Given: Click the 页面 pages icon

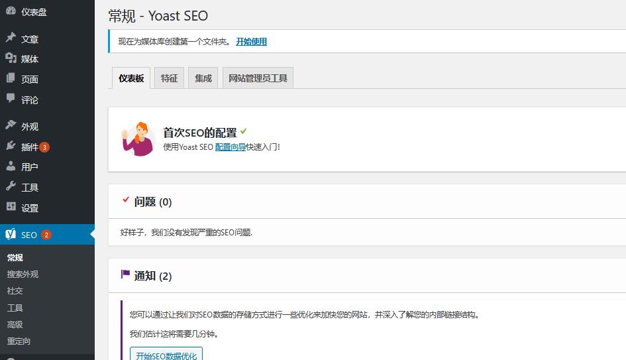Looking at the screenshot, I should coord(11,79).
